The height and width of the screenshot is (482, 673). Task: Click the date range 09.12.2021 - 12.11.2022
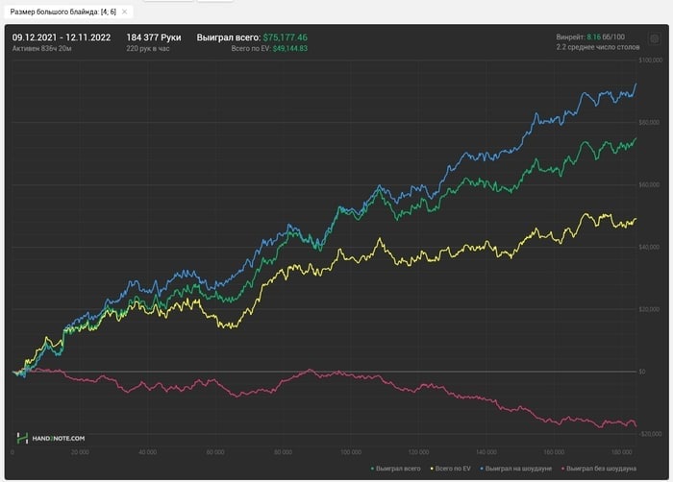[x=62, y=37]
